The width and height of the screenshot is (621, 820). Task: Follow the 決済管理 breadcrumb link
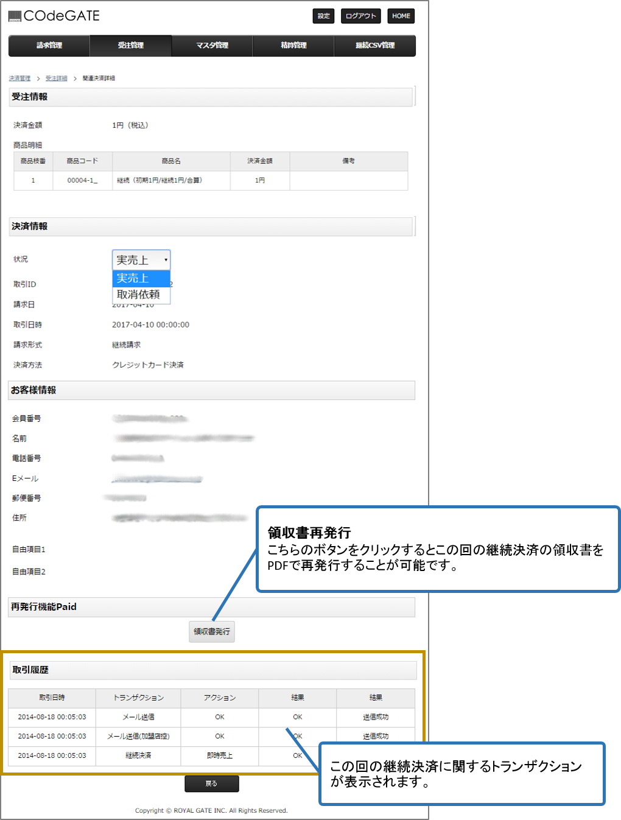(x=19, y=79)
